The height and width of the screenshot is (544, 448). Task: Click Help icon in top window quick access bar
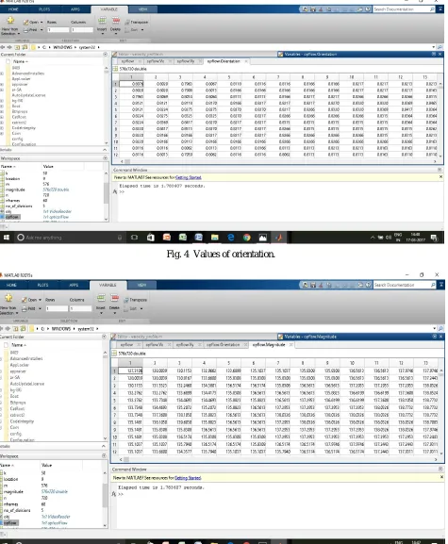pyautogui.click(x=368, y=9)
